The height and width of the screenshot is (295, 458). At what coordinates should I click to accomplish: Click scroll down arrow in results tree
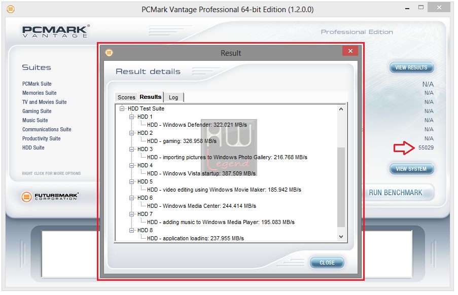coord(341,237)
